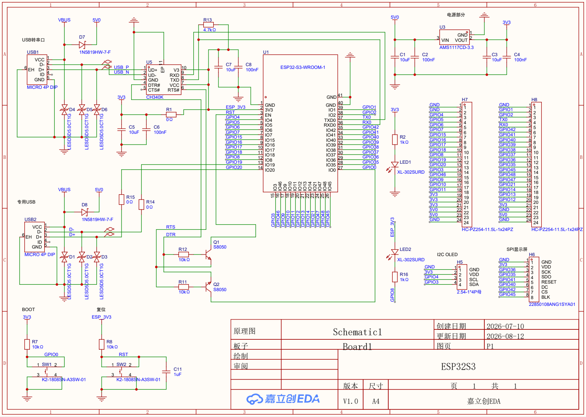Image resolution: width=586 pixels, height=417 pixels.
Task: Click the Q2 S8050 transistor symbol
Action: point(208,287)
